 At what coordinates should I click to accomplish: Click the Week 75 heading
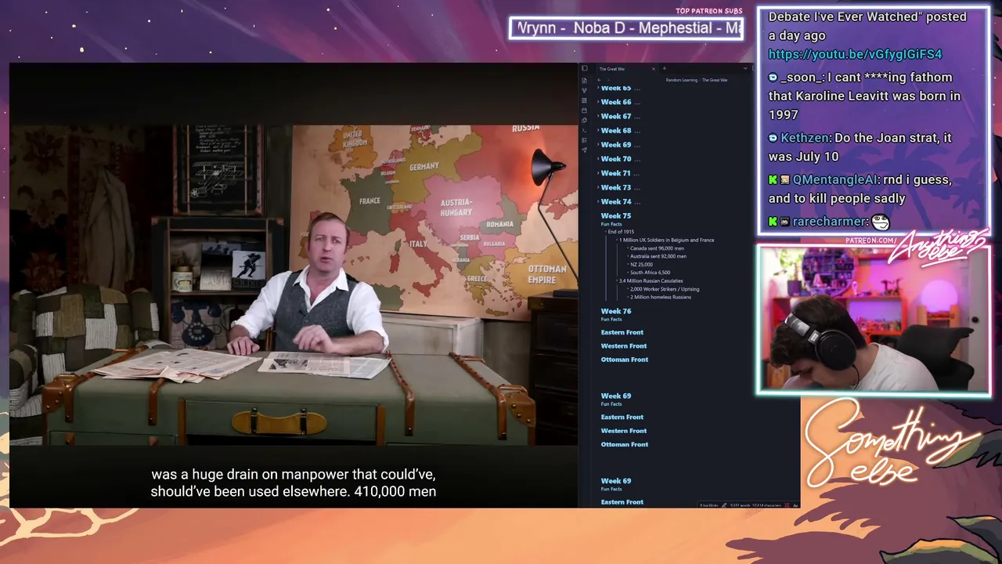(616, 215)
